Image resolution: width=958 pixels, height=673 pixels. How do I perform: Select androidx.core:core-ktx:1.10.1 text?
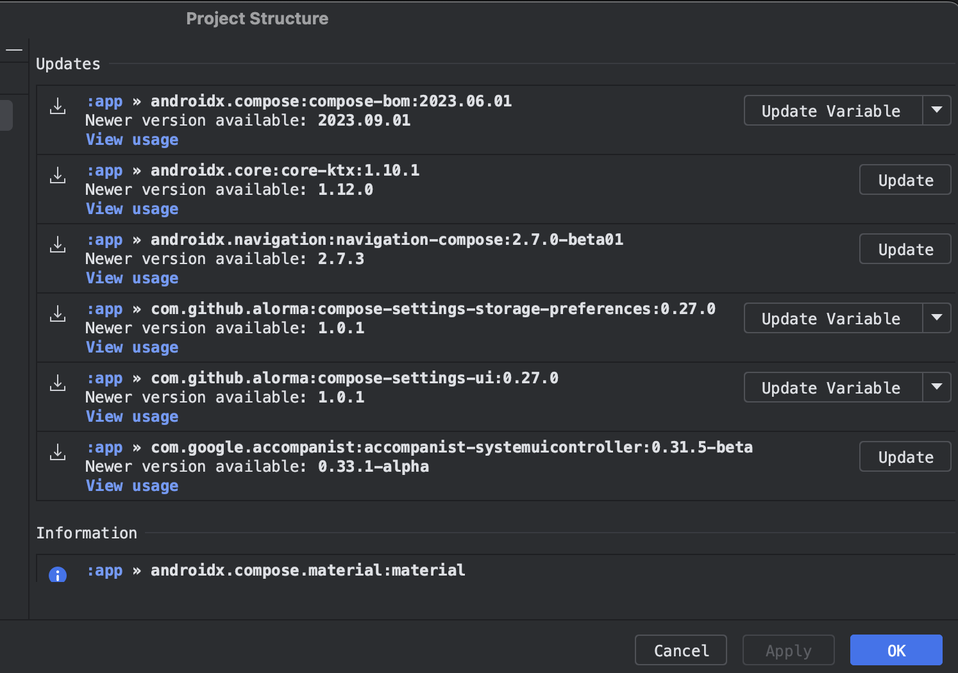285,170
